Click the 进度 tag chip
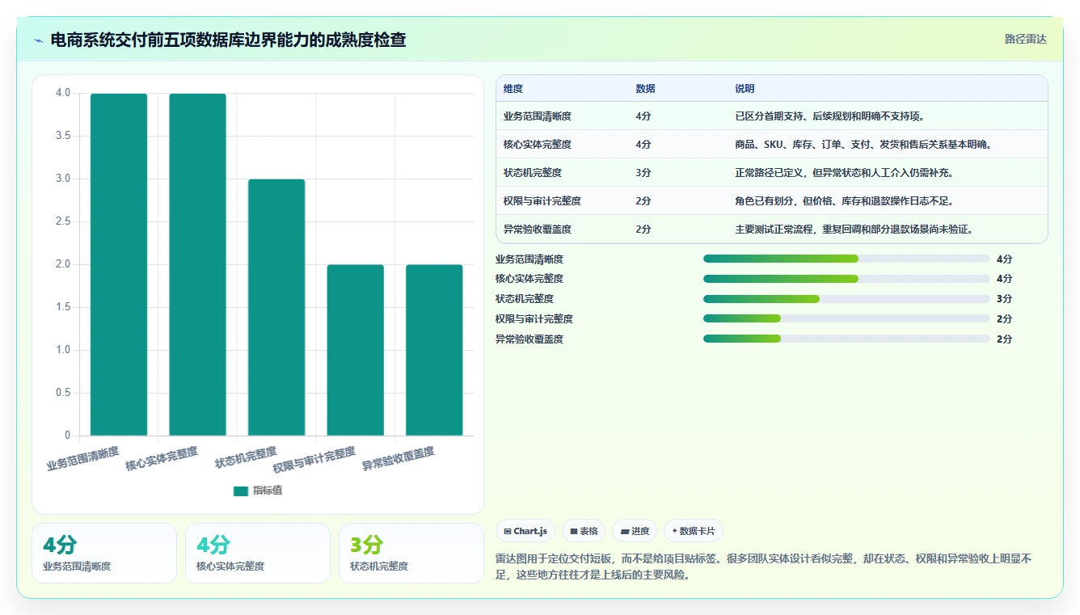 coord(635,531)
